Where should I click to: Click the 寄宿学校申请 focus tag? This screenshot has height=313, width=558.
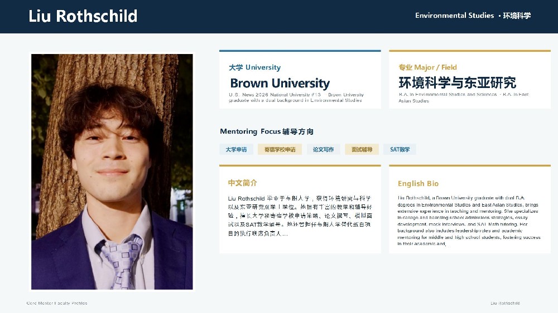tap(280, 150)
